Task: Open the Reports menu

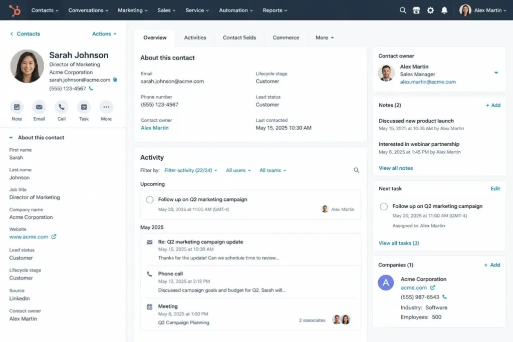Action: (275, 10)
